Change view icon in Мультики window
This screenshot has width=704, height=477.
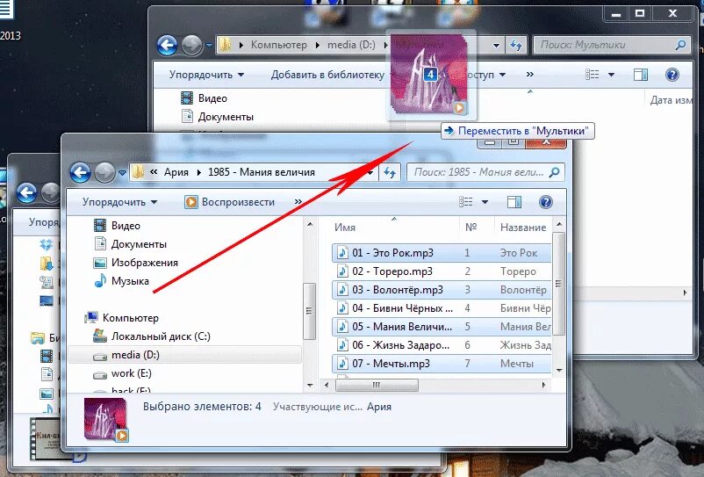pos(593,75)
